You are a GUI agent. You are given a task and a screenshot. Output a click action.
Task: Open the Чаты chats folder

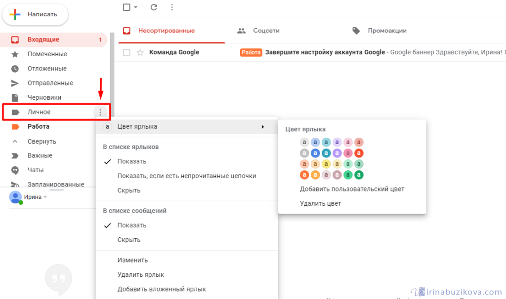click(36, 170)
